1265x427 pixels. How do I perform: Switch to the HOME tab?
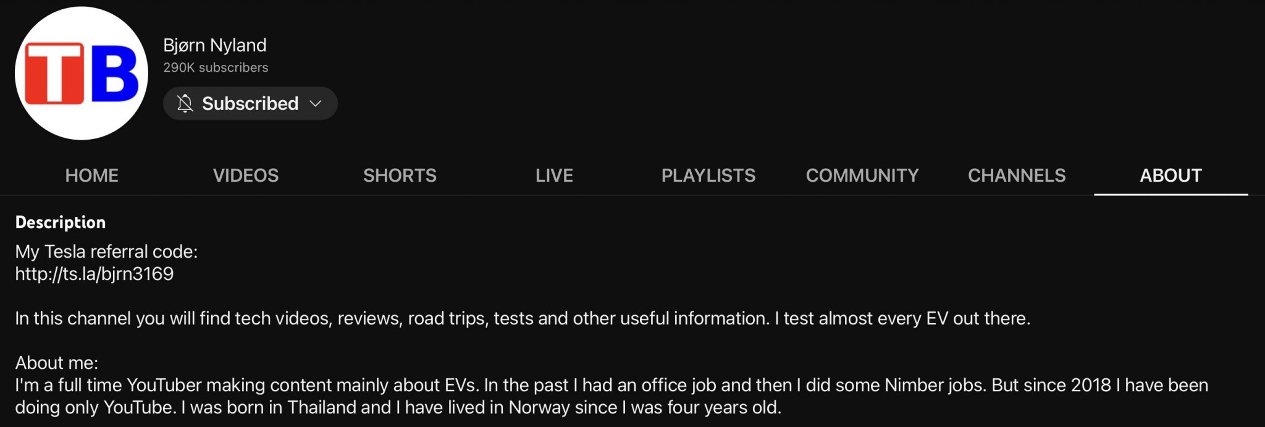[x=91, y=175]
